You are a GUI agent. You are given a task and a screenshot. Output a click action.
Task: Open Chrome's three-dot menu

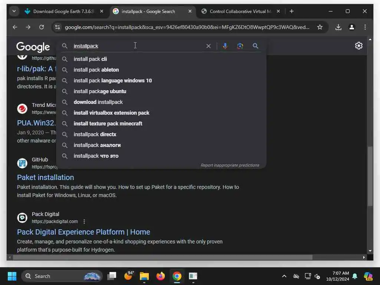pos(365,27)
